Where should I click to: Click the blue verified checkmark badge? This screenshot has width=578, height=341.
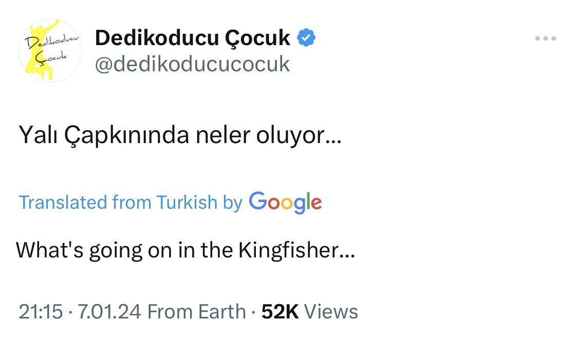pyautogui.click(x=307, y=37)
